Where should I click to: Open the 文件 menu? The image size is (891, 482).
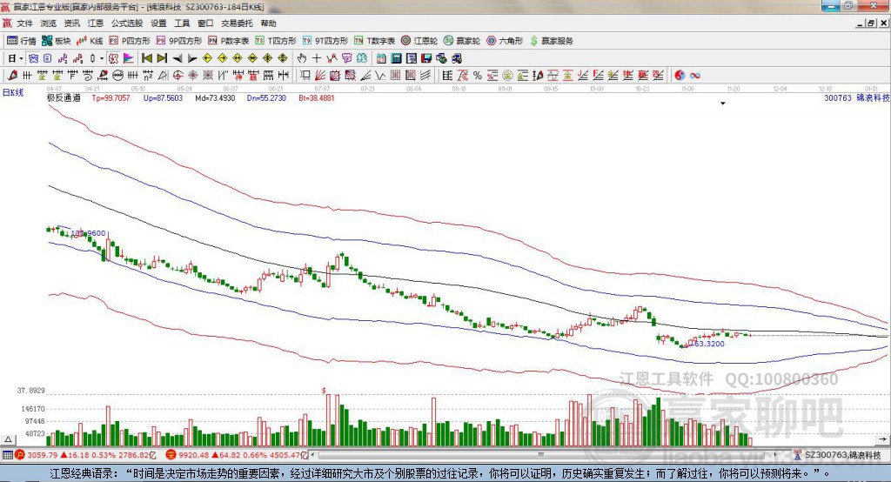point(24,23)
